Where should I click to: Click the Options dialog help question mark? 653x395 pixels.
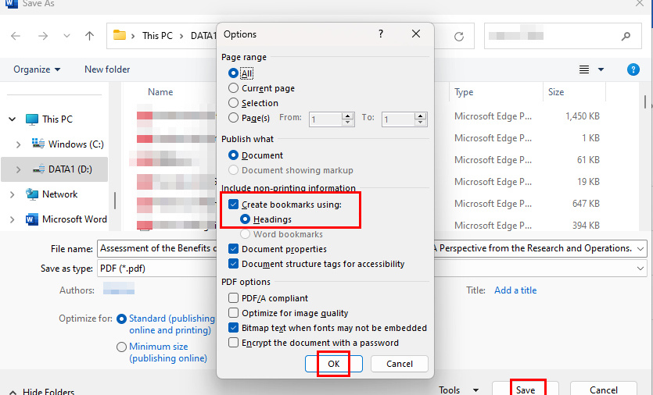point(381,34)
